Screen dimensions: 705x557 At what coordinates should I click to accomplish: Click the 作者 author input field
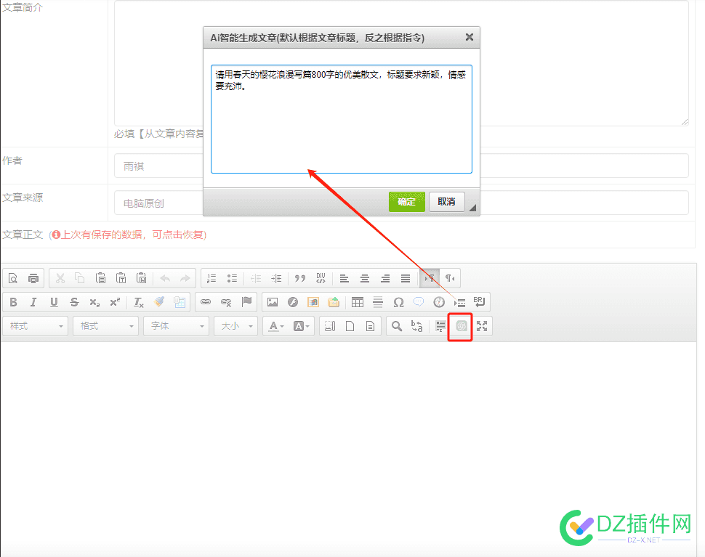[401, 166]
